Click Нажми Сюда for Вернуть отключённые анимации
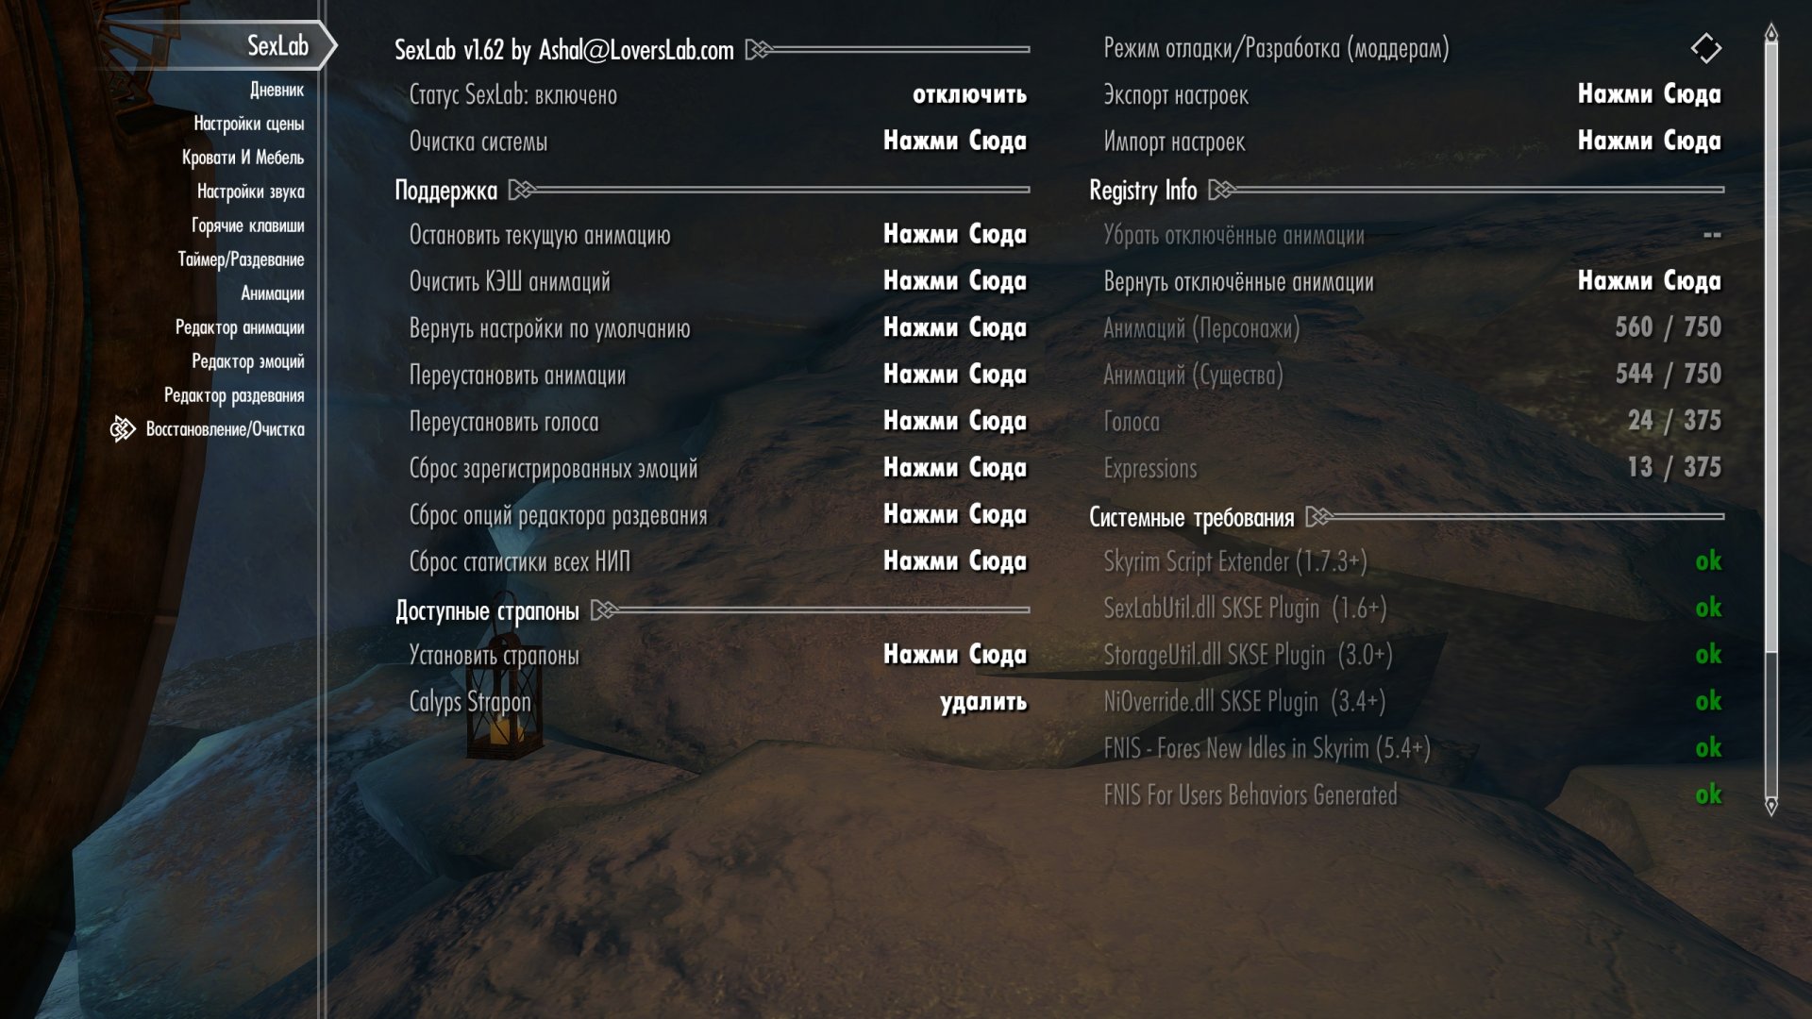 [x=1649, y=281]
